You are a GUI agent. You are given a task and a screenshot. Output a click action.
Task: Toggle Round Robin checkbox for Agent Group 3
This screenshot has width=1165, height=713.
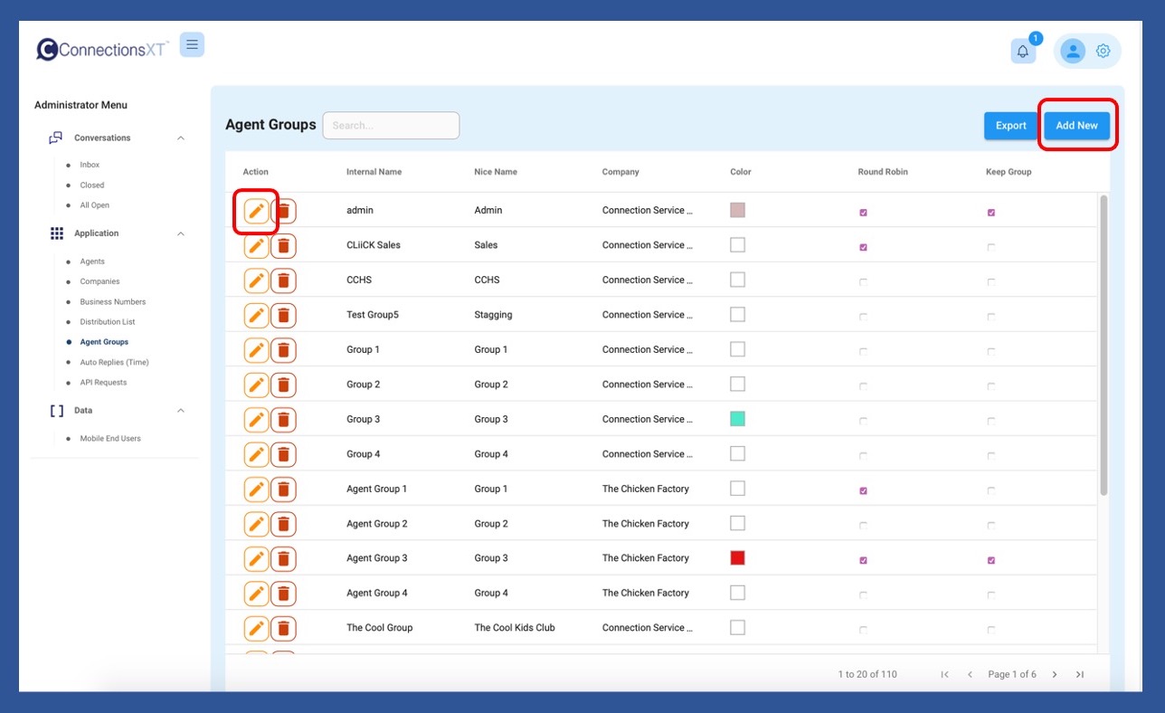point(863,560)
